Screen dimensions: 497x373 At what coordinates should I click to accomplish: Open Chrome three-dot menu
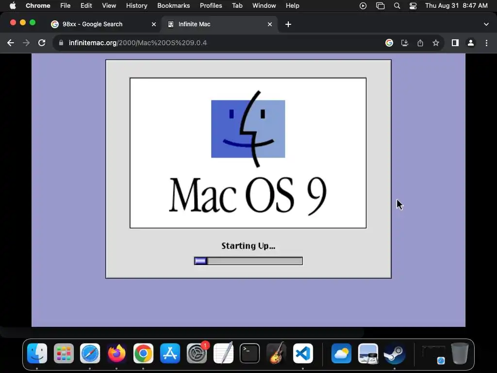coord(486,43)
